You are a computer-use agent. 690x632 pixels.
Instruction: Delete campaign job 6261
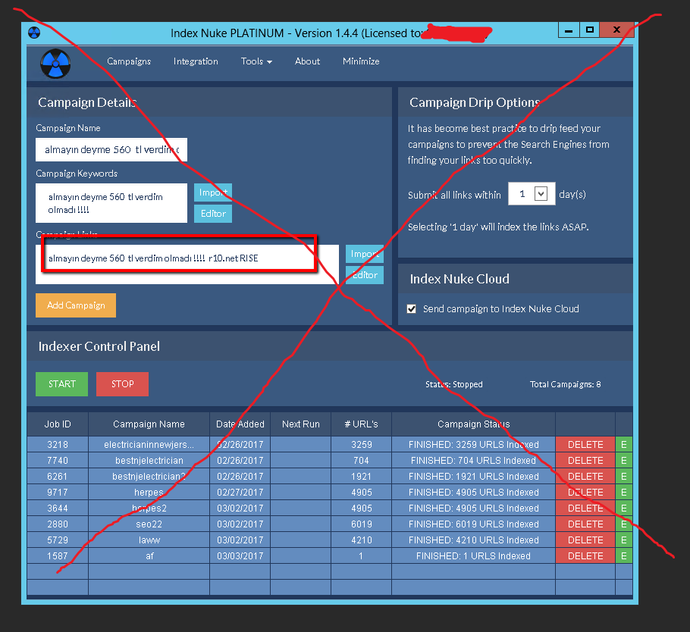tap(585, 476)
